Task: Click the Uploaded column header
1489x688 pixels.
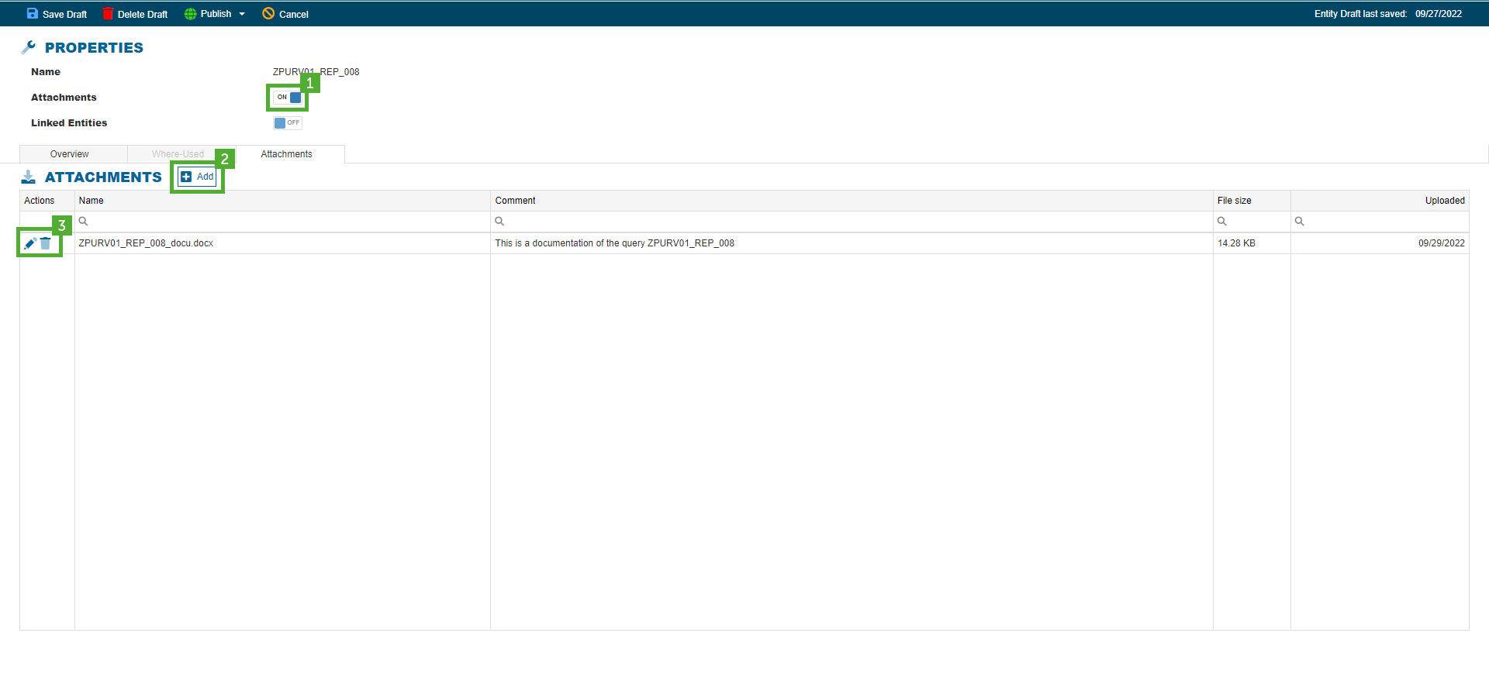Action: (1444, 201)
